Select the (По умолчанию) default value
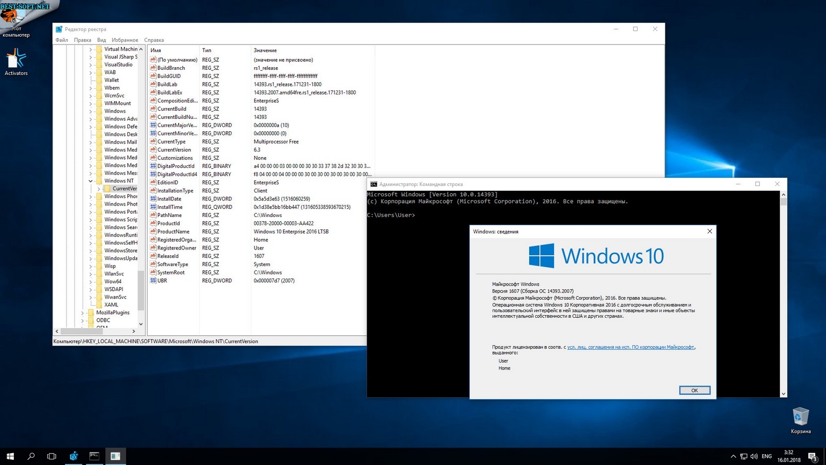This screenshot has height=465, width=826. click(x=178, y=60)
